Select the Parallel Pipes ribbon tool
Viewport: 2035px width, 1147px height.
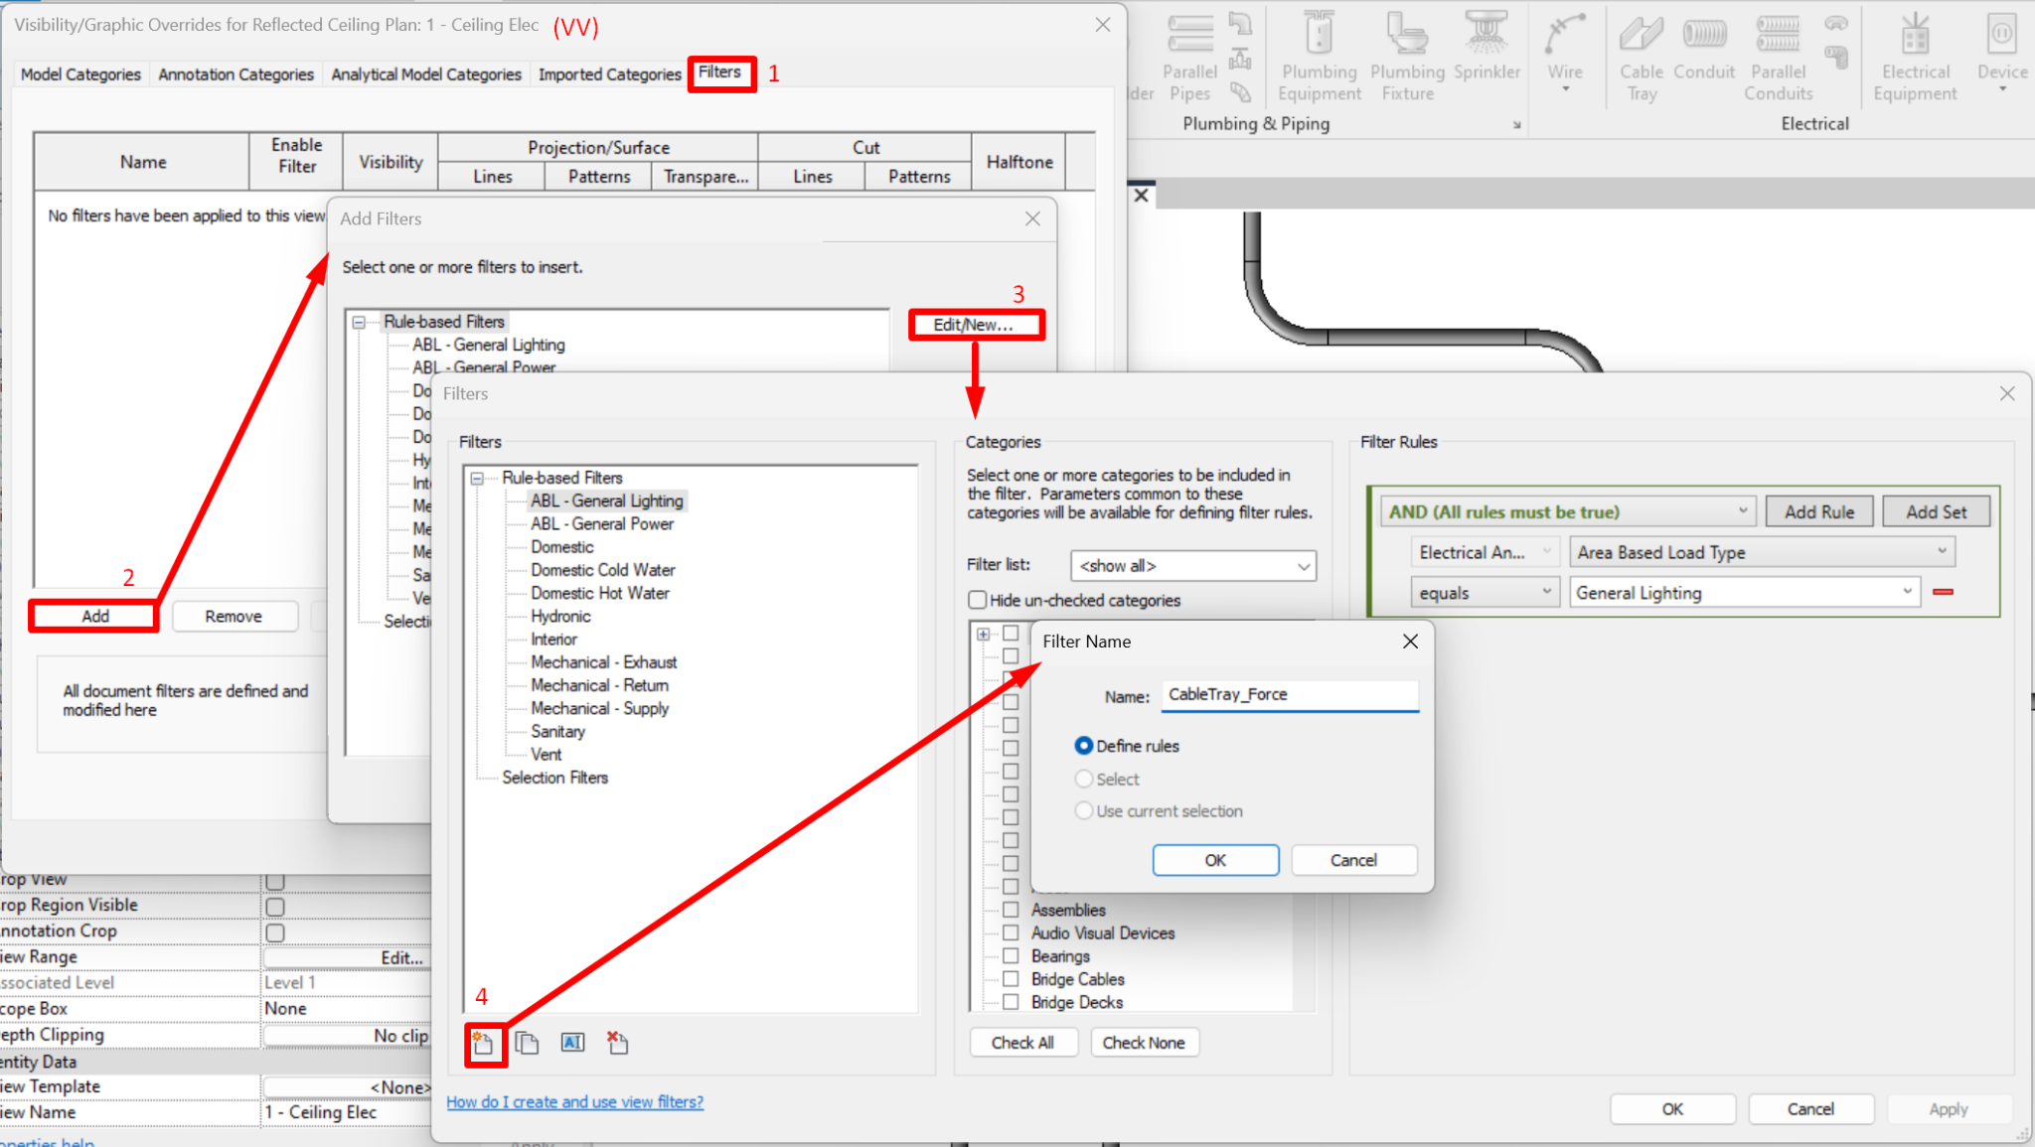1189,57
